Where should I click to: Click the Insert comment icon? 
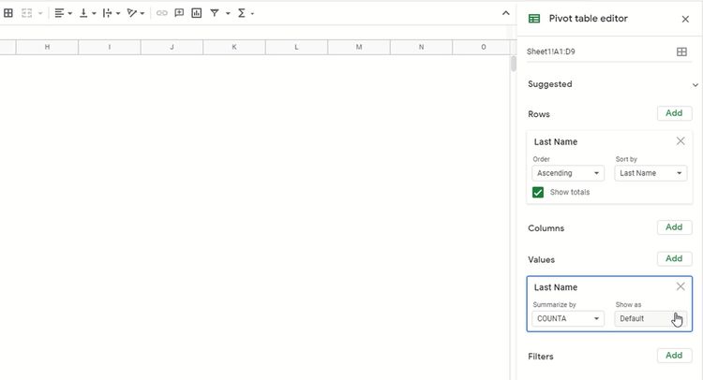(x=179, y=13)
